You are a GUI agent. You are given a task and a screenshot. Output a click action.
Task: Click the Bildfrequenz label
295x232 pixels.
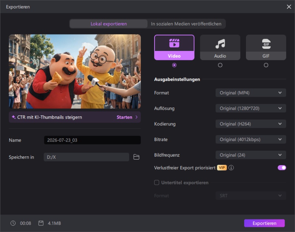pyautogui.click(x=167, y=155)
